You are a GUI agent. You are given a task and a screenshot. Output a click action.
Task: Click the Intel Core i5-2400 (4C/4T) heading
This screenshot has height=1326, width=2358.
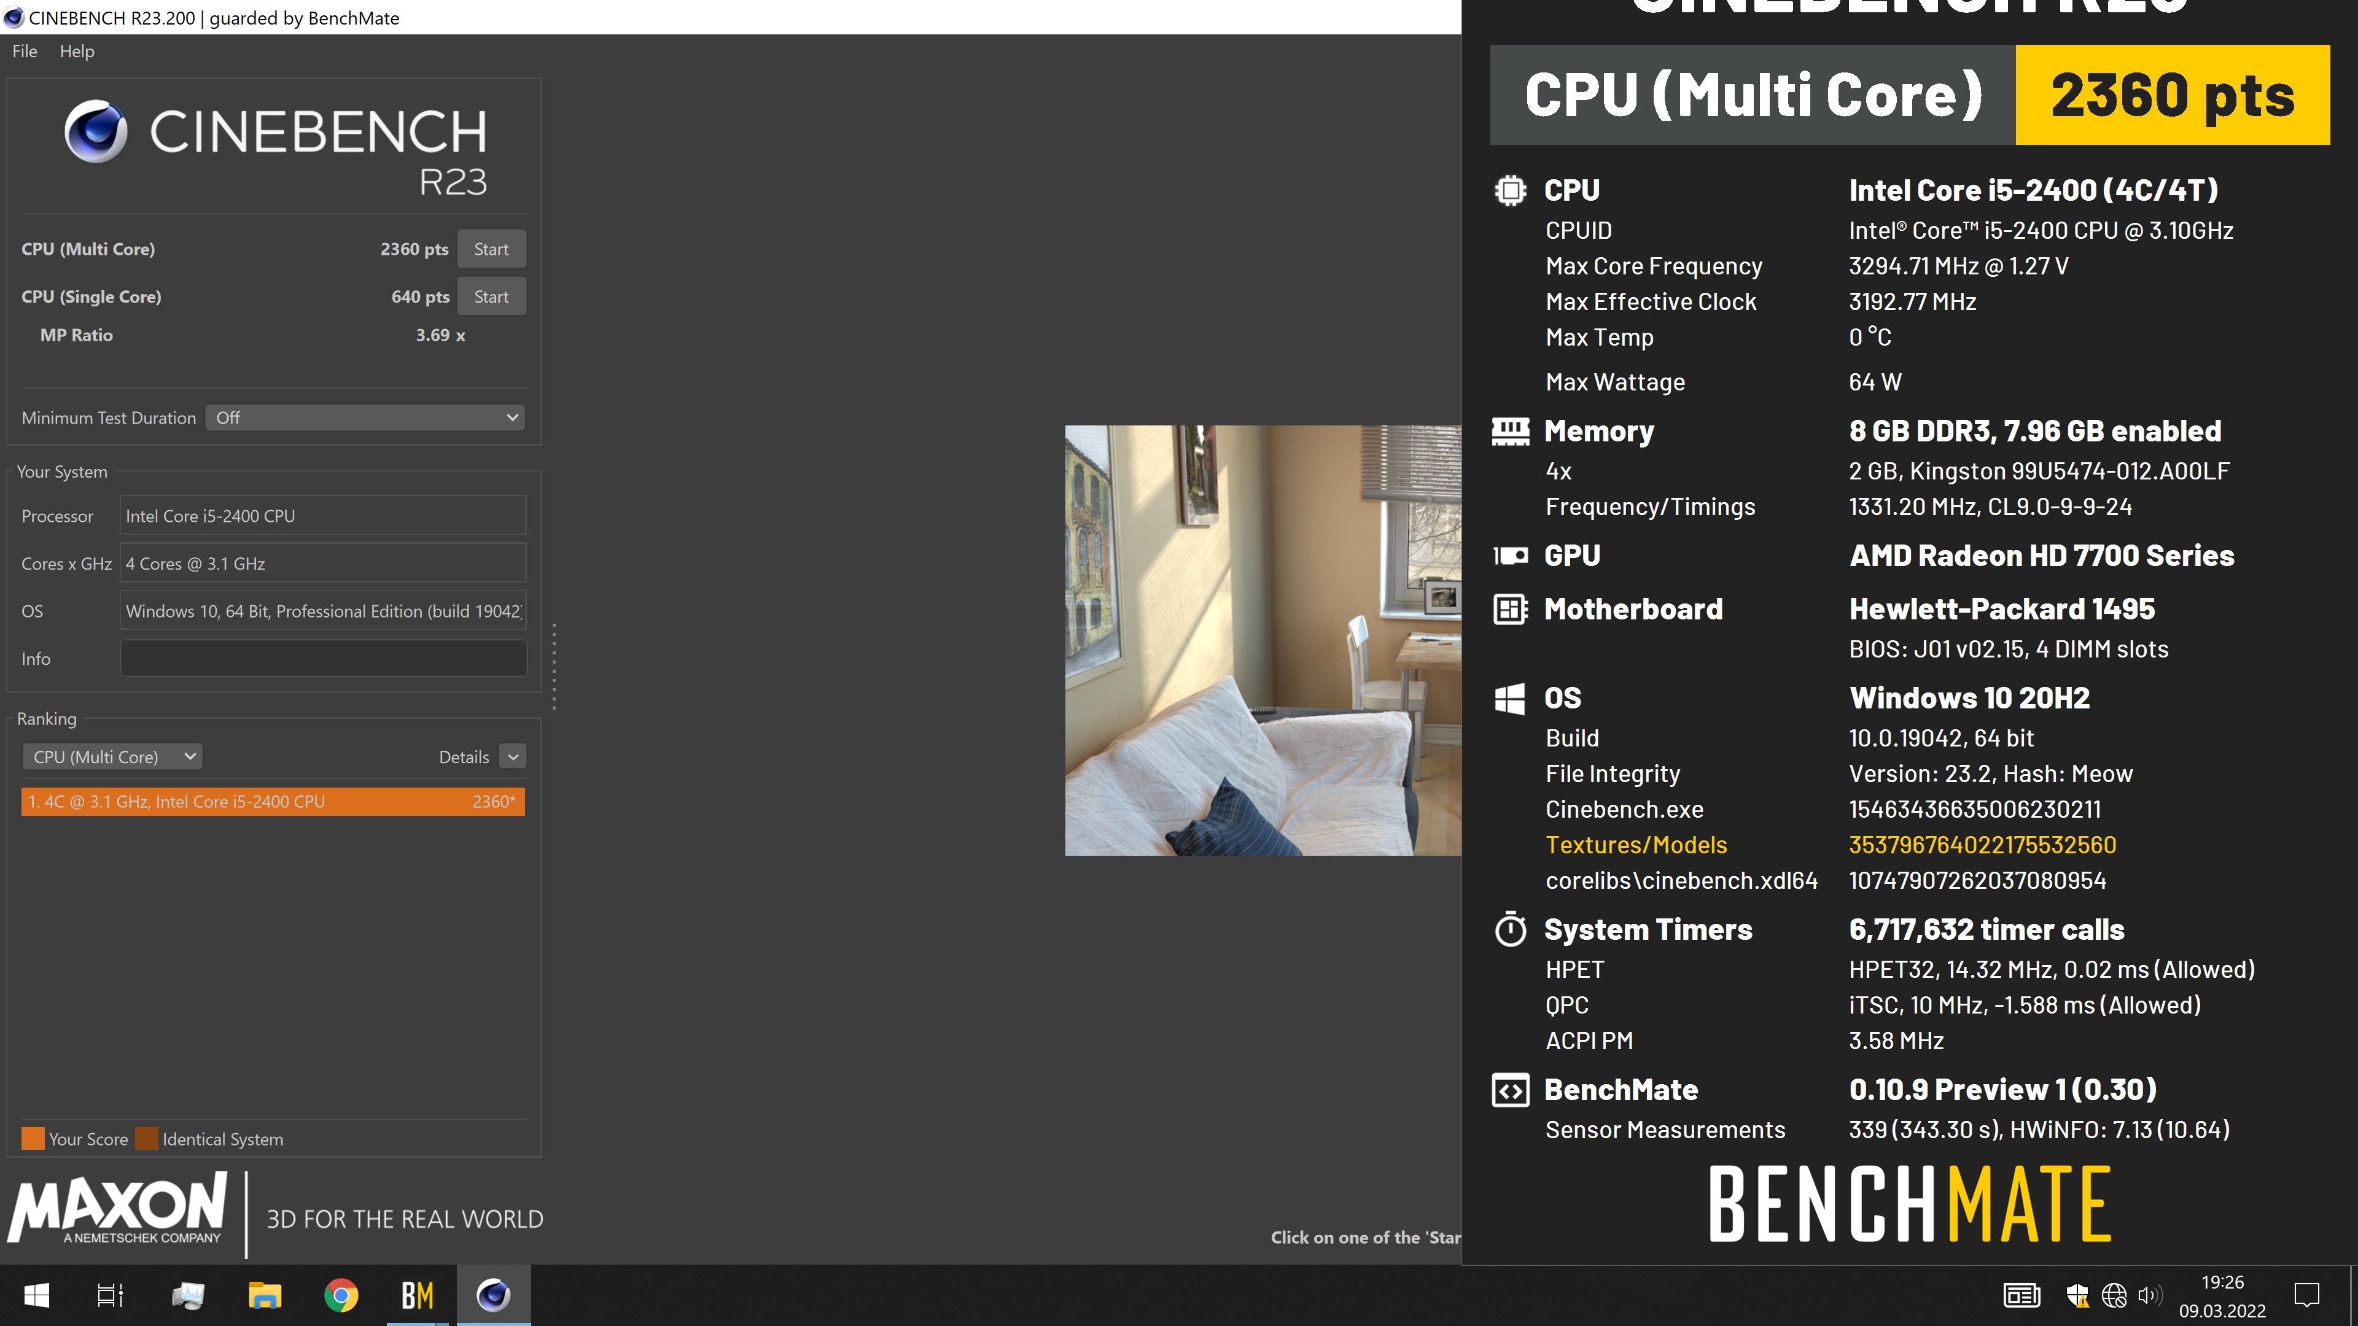tap(2033, 190)
